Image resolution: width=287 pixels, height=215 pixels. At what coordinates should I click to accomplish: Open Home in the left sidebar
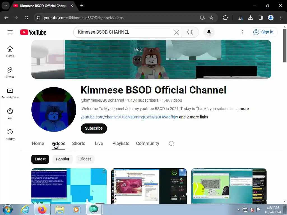tap(10, 52)
